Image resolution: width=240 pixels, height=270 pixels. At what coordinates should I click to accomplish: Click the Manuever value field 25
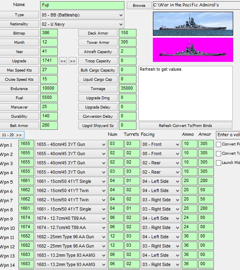[49, 107]
